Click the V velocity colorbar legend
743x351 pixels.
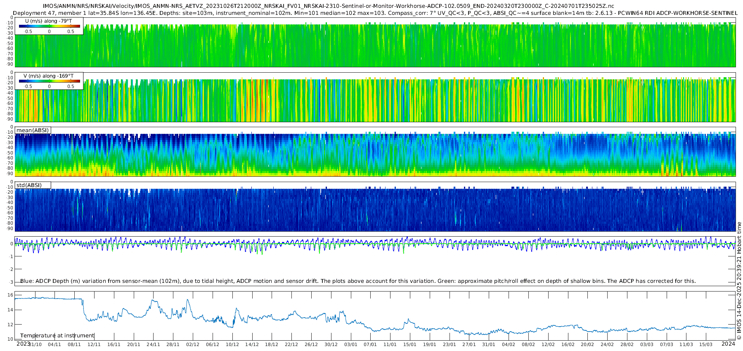(x=49, y=81)
